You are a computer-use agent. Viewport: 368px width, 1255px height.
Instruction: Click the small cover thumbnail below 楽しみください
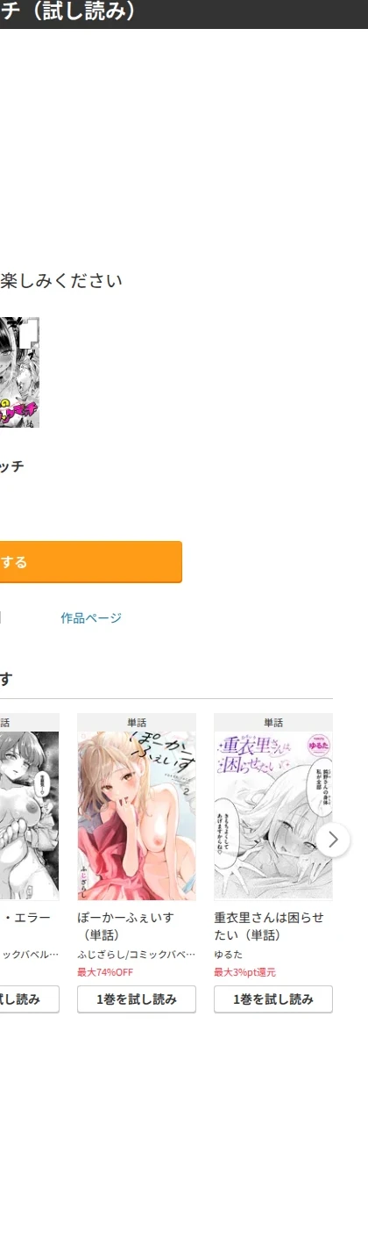click(19, 372)
